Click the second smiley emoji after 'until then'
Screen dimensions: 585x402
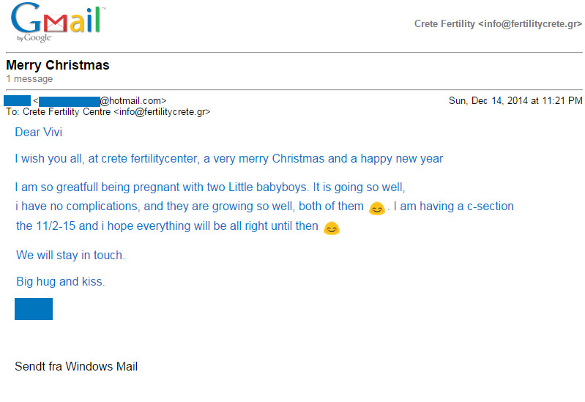pyautogui.click(x=331, y=228)
